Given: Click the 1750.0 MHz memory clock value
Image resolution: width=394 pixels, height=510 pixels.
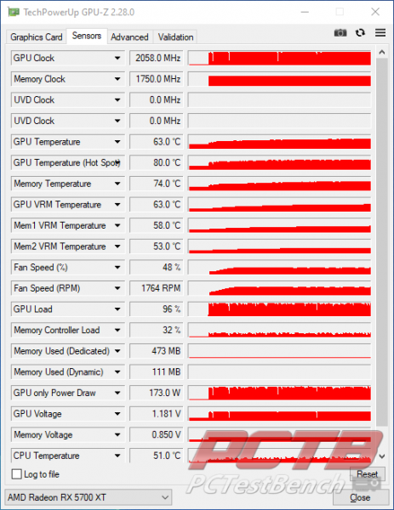Looking at the screenshot, I should point(157,79).
